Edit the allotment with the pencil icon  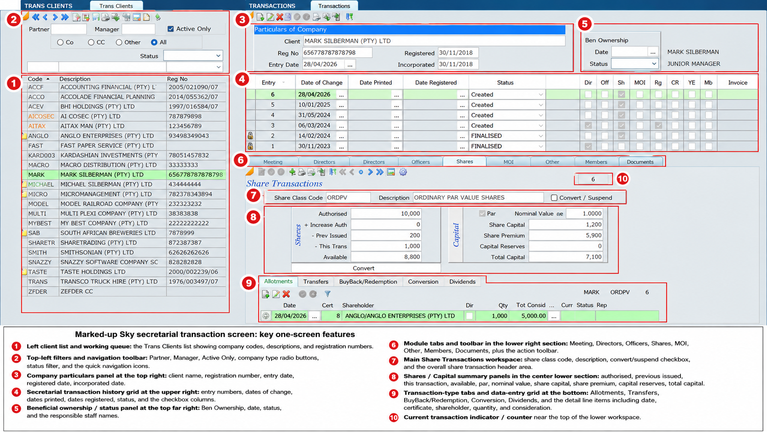coord(276,294)
